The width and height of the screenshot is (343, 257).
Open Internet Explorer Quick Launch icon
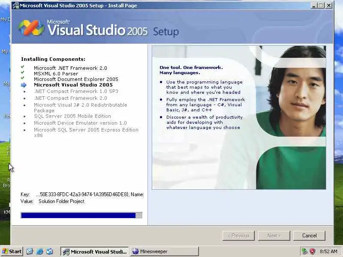(x=39, y=251)
